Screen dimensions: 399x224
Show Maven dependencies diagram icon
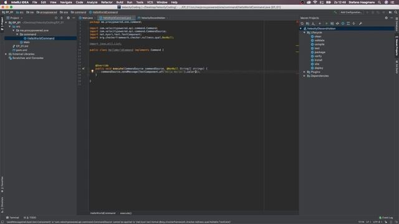pyautogui.click(x=349, y=24)
